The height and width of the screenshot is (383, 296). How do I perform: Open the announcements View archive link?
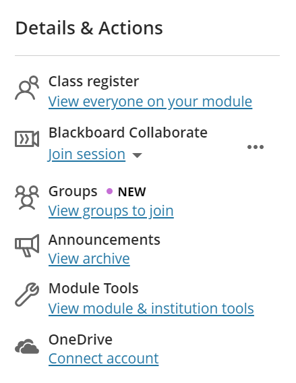click(x=89, y=259)
